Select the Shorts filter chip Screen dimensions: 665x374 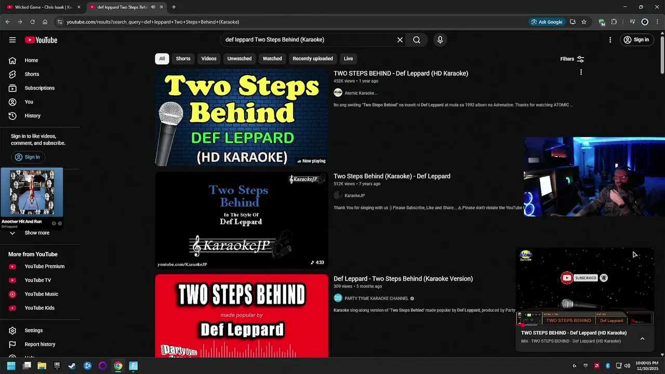point(183,59)
